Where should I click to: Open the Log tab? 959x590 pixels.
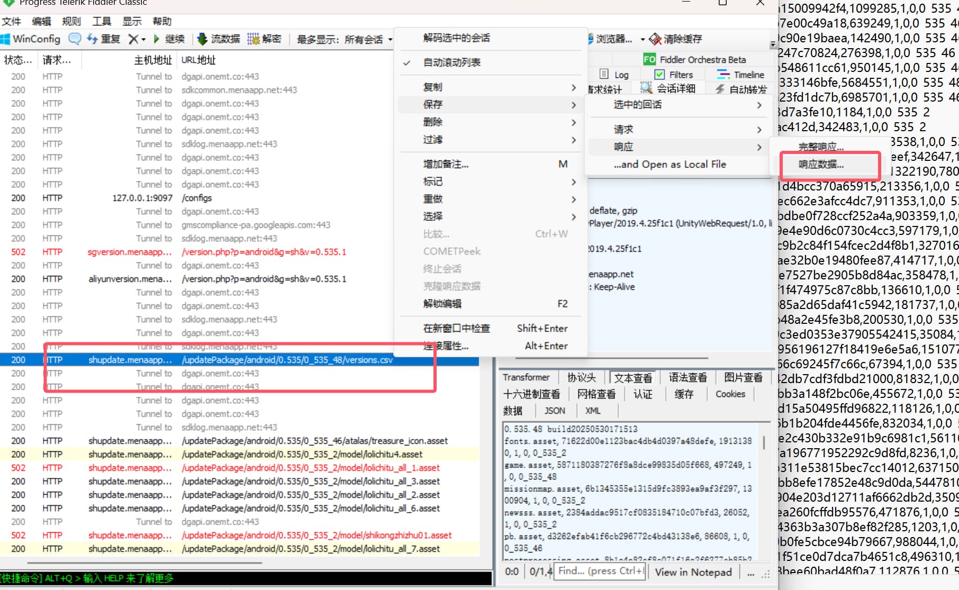pos(614,75)
